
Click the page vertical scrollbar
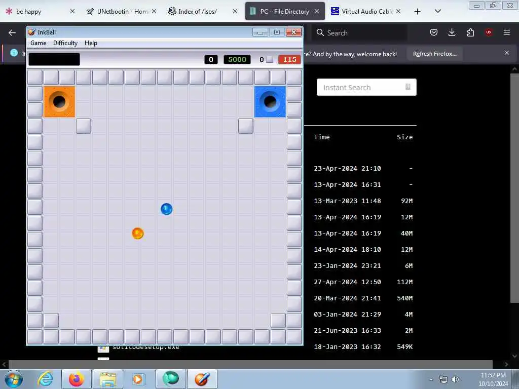(x=514, y=187)
